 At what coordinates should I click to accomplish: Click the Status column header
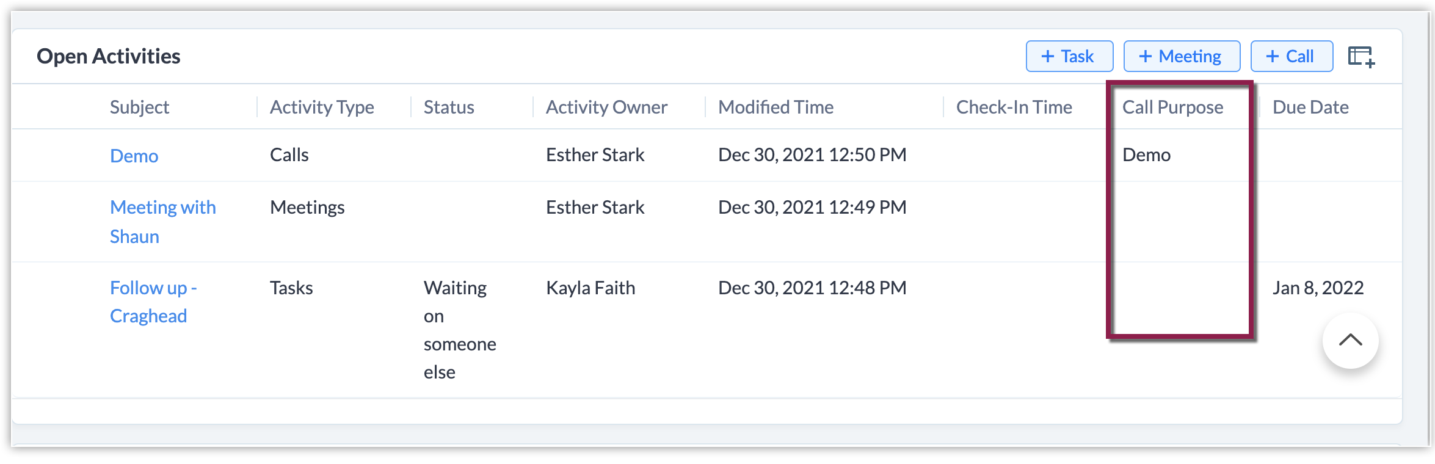pos(449,107)
